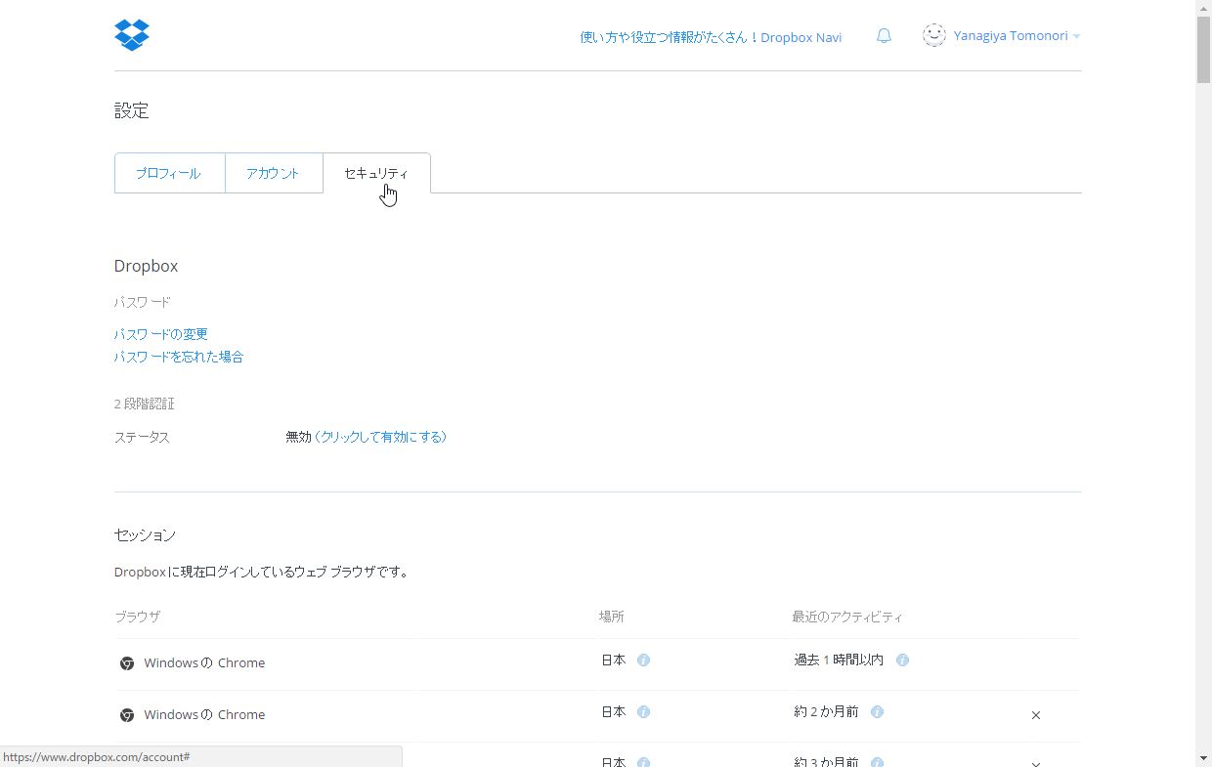Click the user avatar smiley icon

934,35
